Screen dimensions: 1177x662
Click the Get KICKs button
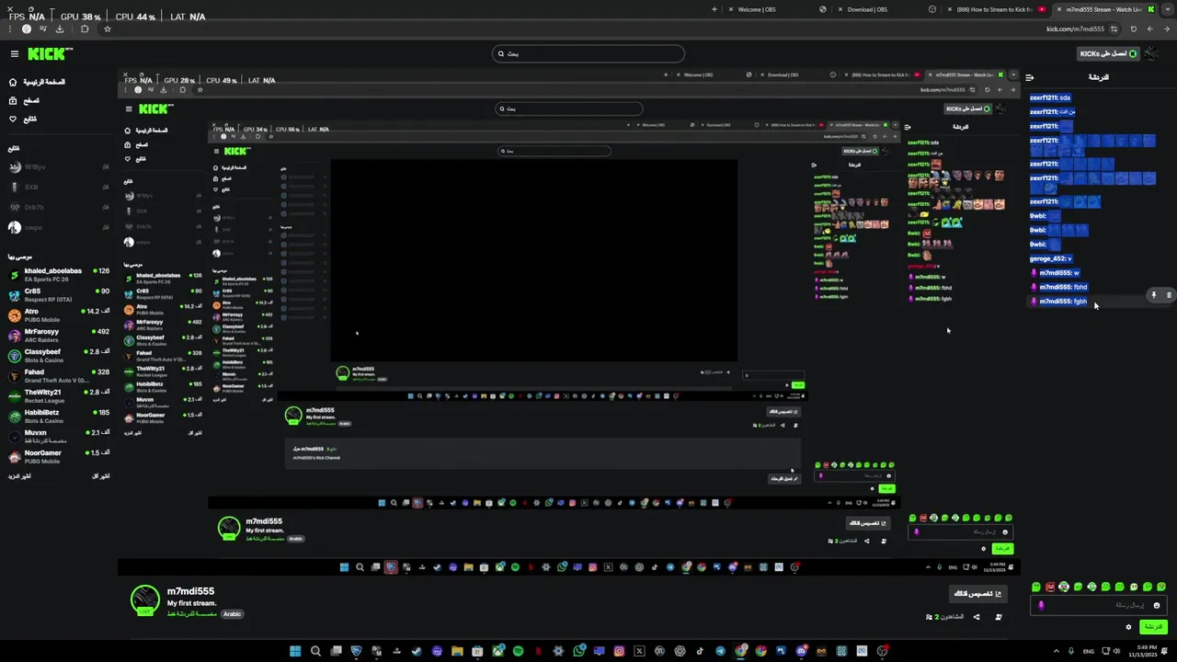[x=1108, y=53]
